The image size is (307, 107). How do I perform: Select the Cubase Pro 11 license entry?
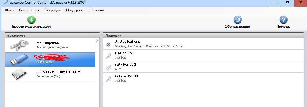coord(203,78)
